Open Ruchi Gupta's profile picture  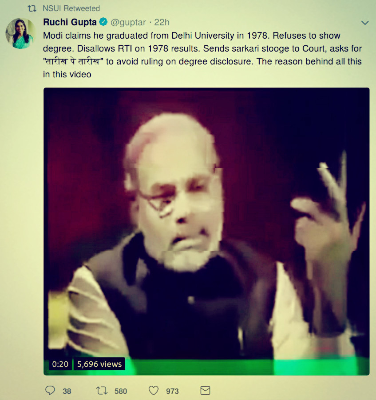coord(20,33)
